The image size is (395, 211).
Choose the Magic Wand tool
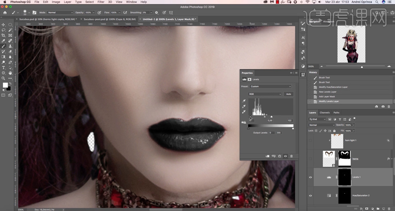tap(10, 30)
